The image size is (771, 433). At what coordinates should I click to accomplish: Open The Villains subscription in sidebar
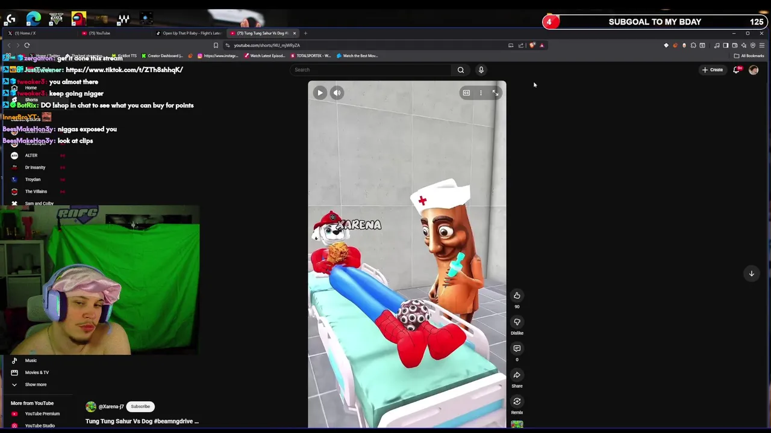tap(36, 191)
